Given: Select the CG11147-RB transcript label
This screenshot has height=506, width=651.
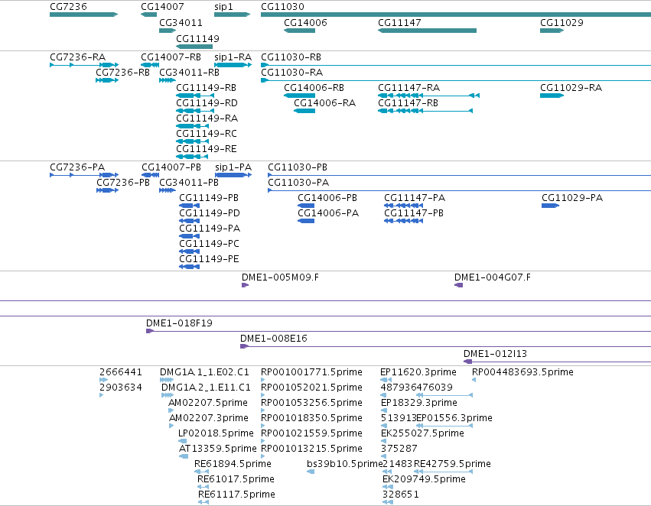Looking at the screenshot, I should (409, 103).
